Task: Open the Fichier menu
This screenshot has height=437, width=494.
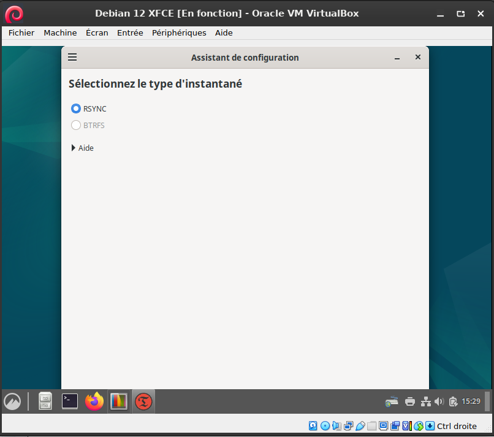Action: (21, 32)
